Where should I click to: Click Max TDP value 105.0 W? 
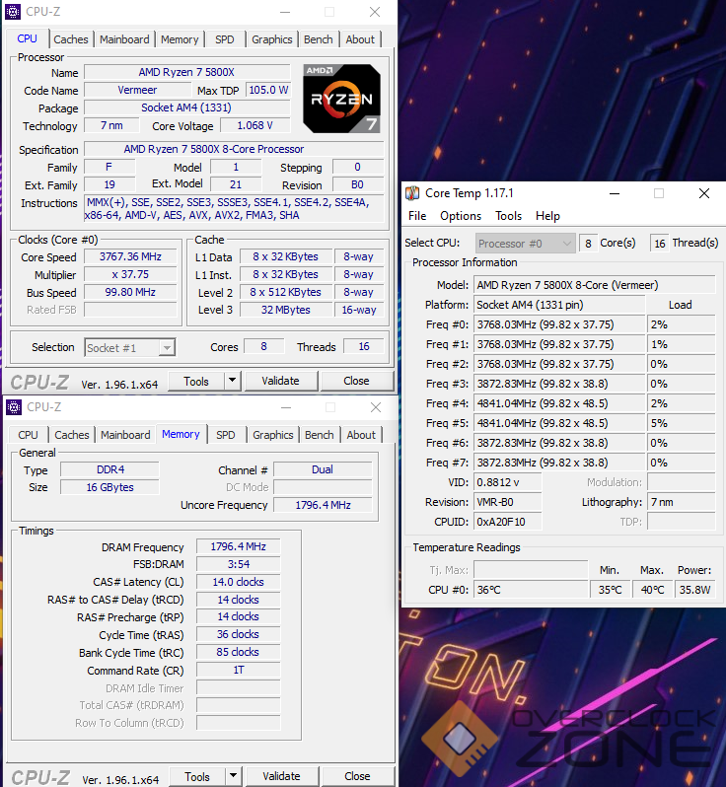(x=268, y=90)
